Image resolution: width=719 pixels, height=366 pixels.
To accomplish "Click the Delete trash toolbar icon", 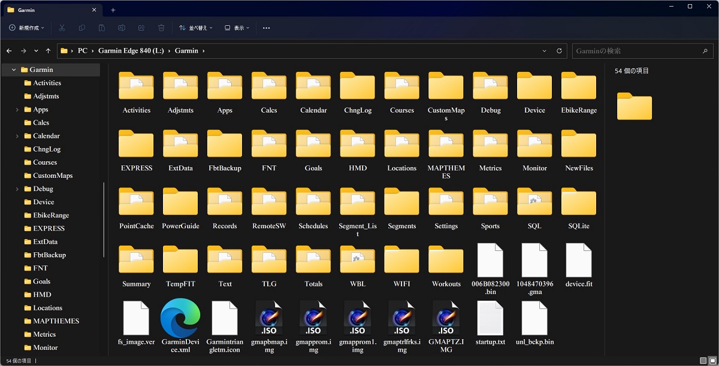I will tap(161, 28).
